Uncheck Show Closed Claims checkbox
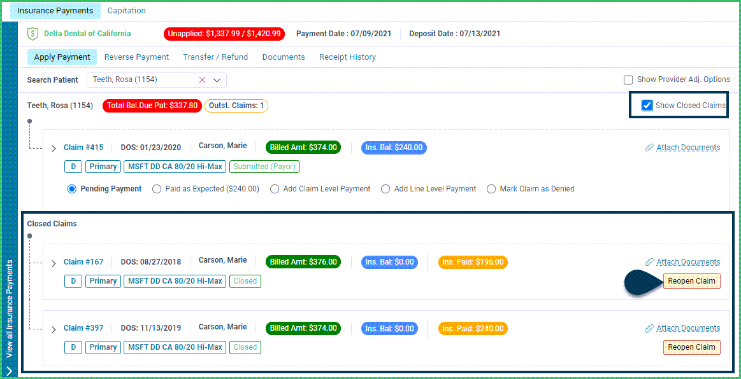This screenshot has width=741, height=379. pyautogui.click(x=647, y=105)
